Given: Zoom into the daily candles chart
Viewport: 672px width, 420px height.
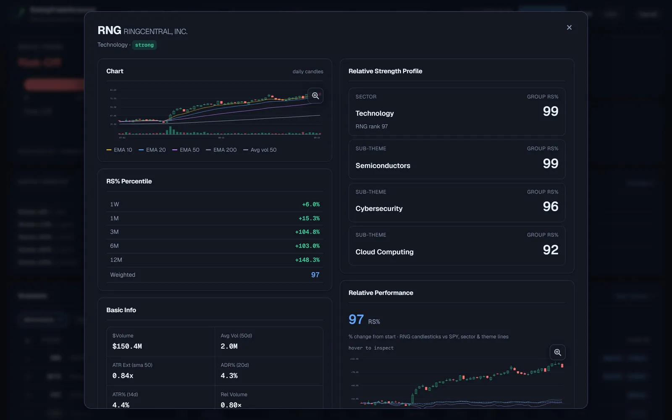Looking at the screenshot, I should pos(315,96).
